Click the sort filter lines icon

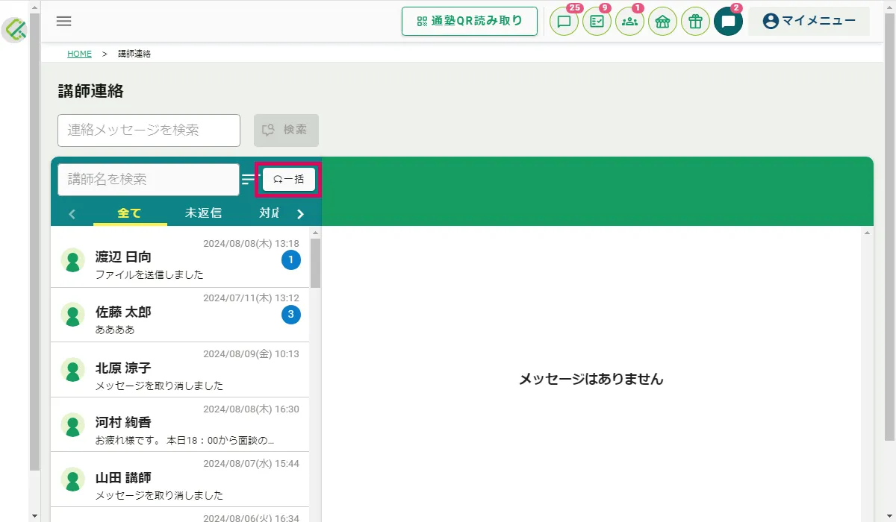(x=249, y=179)
